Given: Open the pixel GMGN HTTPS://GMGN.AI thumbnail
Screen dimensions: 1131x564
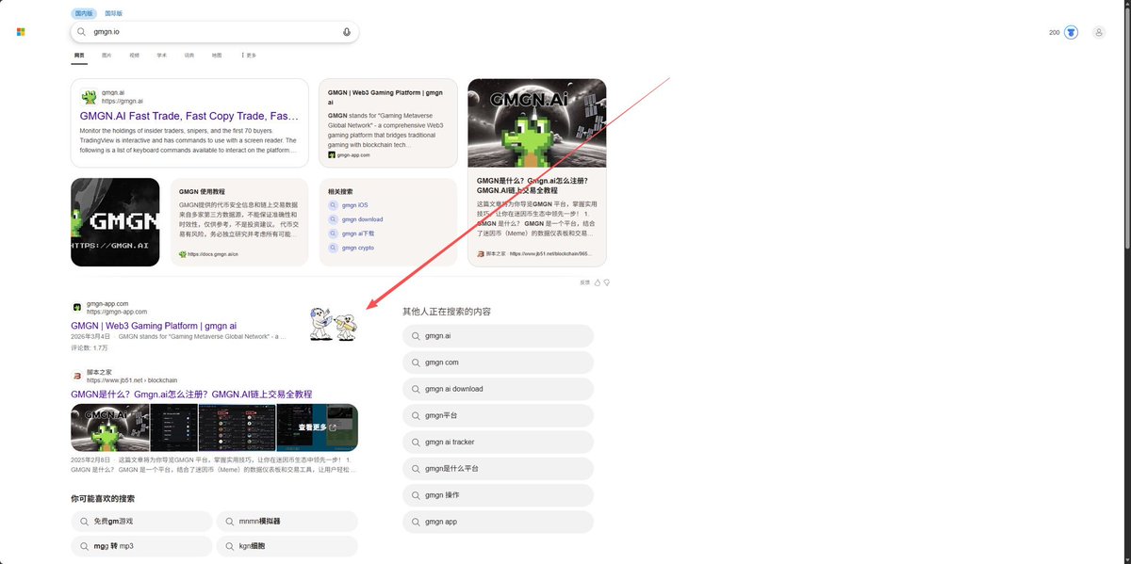Looking at the screenshot, I should (115, 222).
